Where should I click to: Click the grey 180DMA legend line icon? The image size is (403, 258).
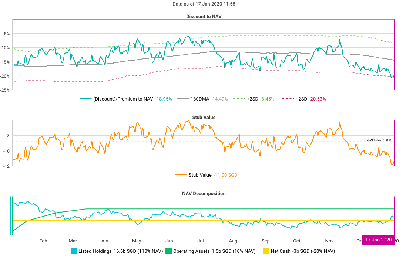[183, 99]
